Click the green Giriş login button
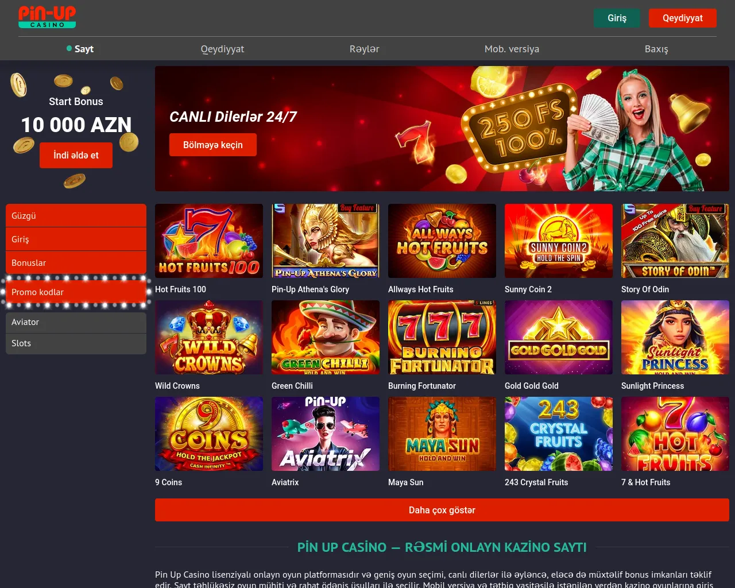The image size is (735, 588). (617, 18)
